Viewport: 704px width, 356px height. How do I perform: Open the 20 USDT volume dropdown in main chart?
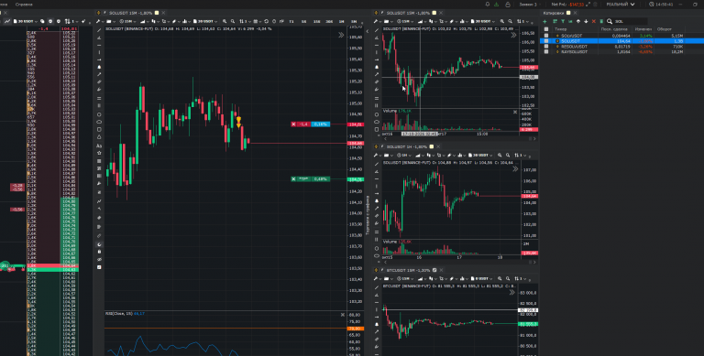click(x=205, y=21)
